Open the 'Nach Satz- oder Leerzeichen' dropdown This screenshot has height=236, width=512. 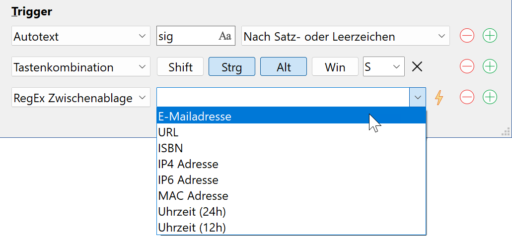(346, 36)
